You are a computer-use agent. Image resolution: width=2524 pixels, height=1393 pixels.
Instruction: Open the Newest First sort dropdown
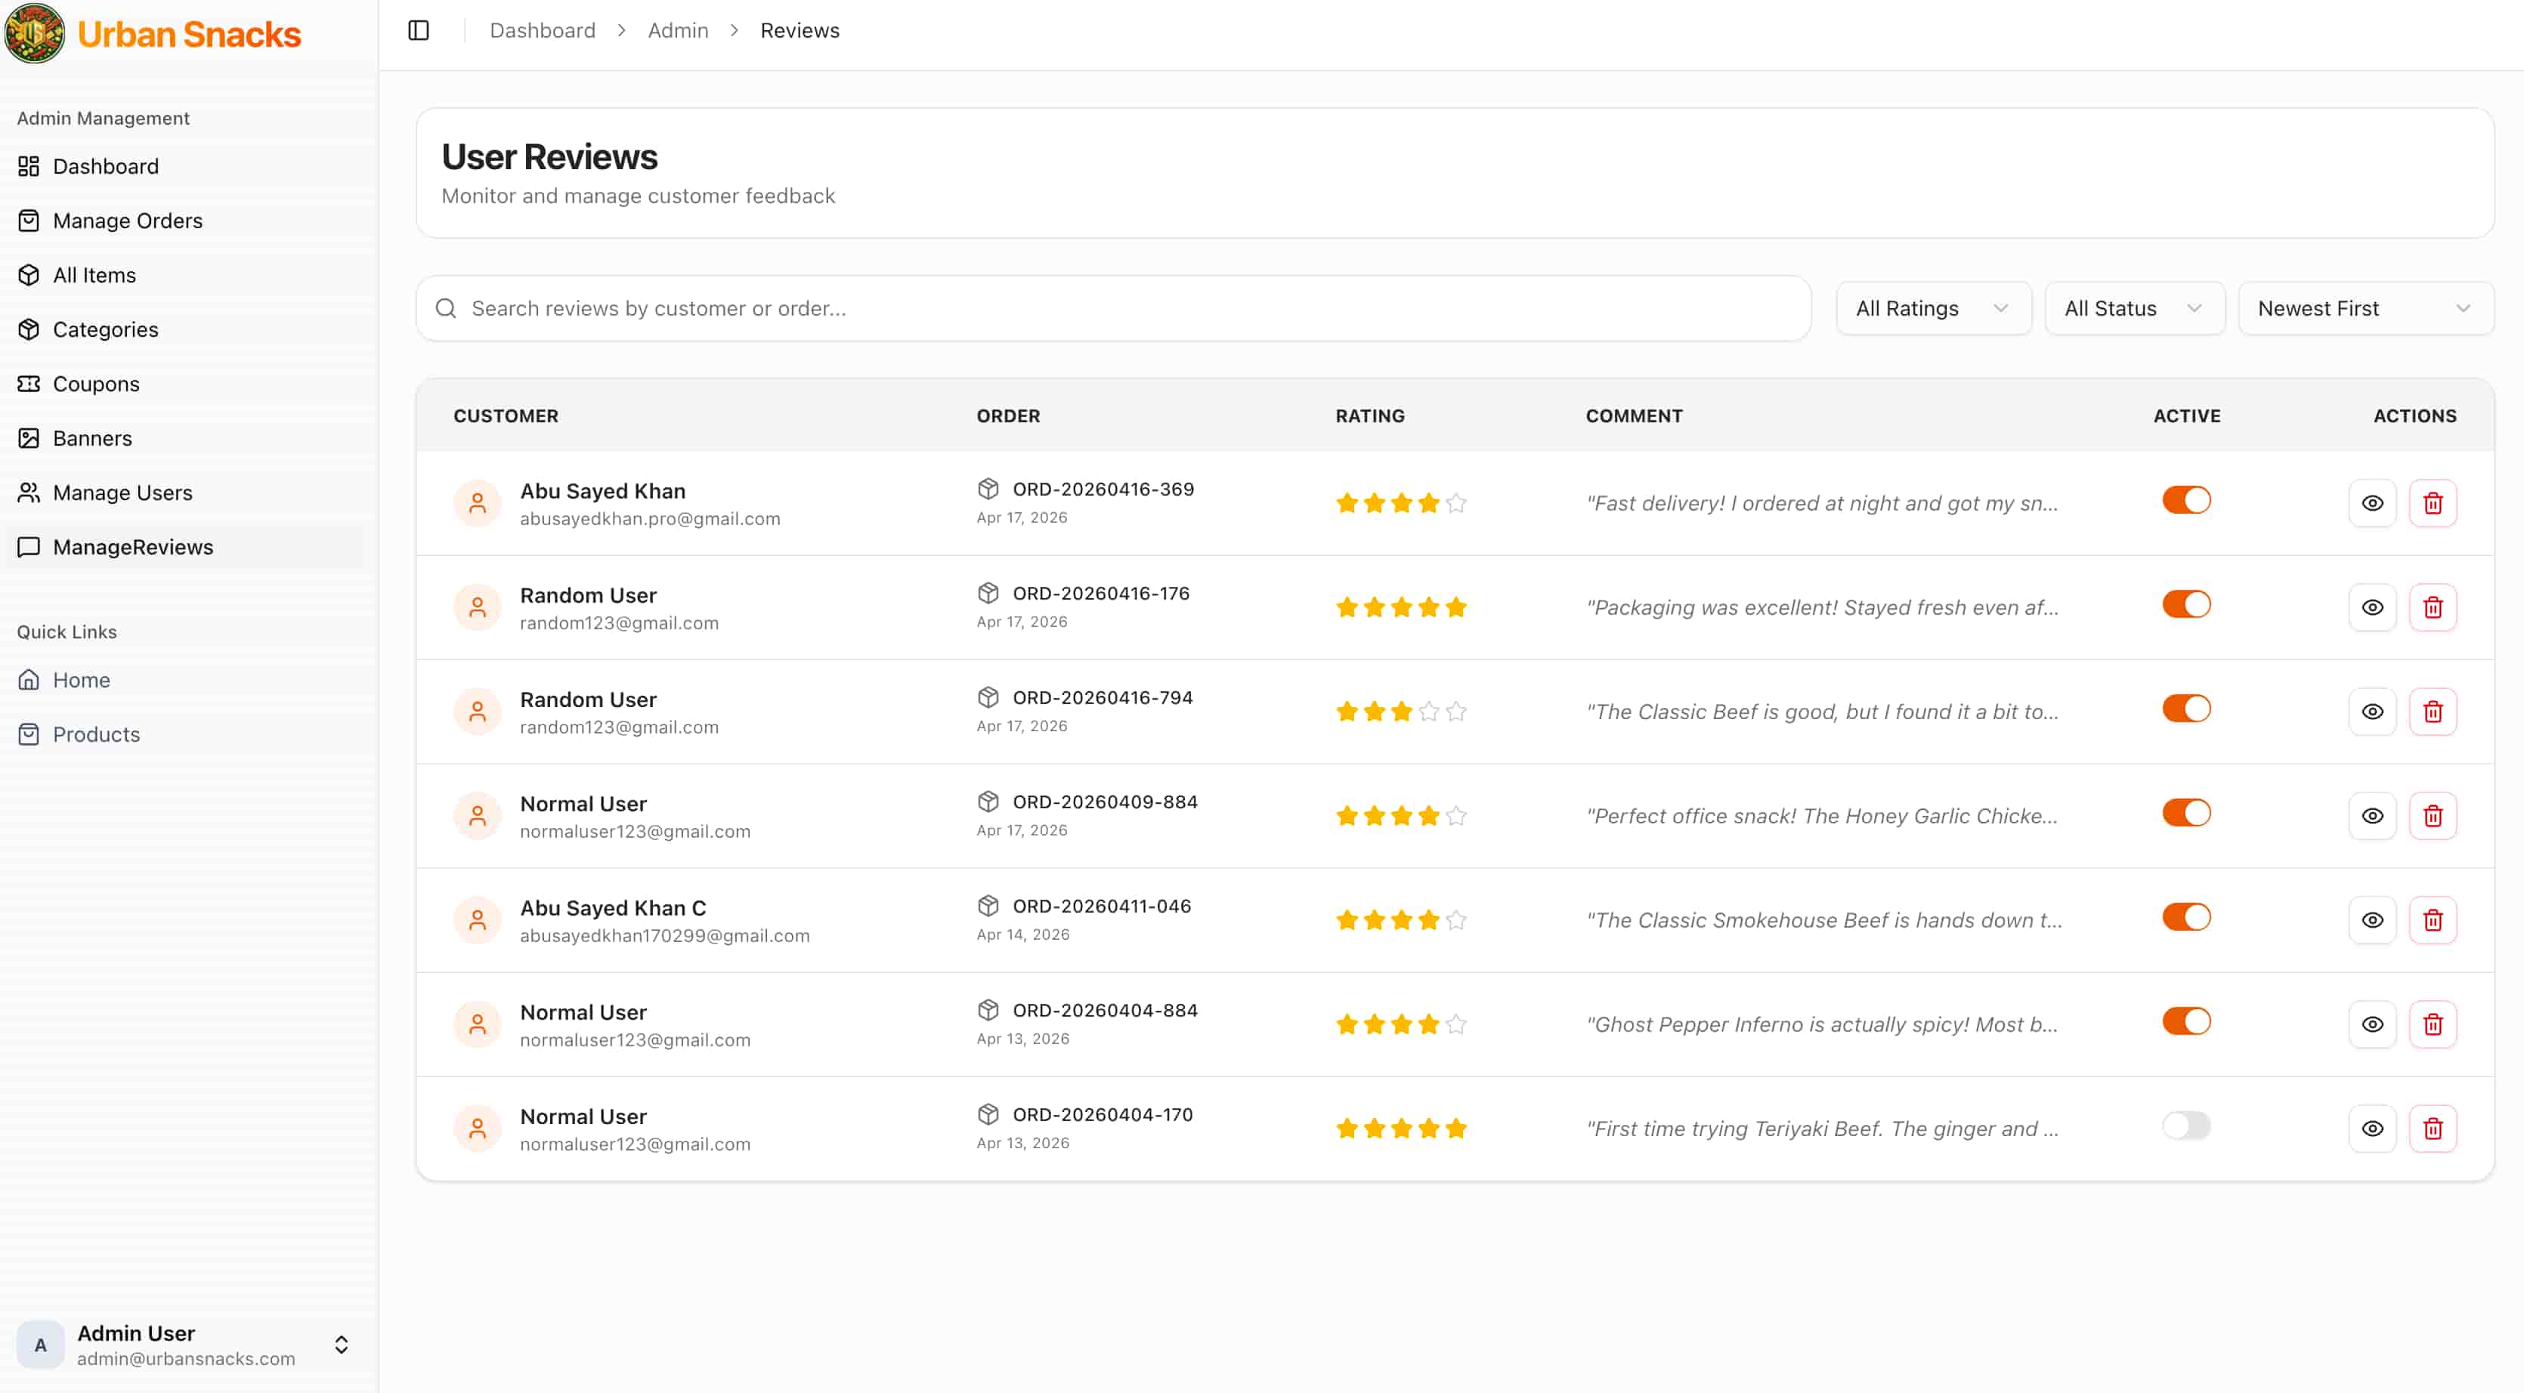click(2365, 308)
